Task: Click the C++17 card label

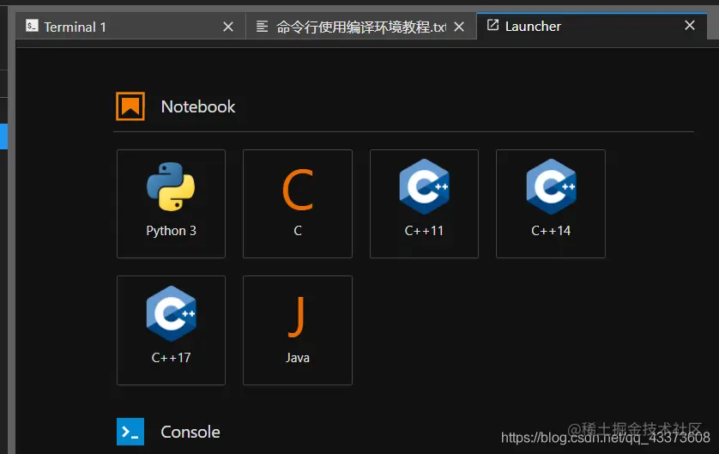Action: [171, 358]
